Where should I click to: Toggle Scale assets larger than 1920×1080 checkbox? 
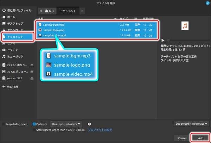[x=34, y=130]
